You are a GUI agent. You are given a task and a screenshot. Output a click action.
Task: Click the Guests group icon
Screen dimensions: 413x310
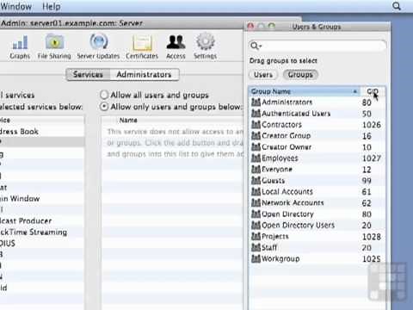[x=256, y=180]
